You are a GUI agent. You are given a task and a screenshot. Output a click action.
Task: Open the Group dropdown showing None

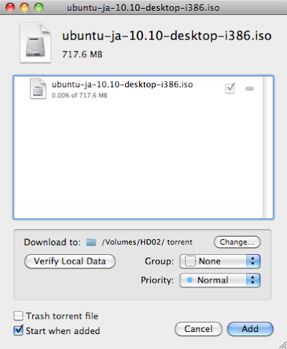(220, 261)
